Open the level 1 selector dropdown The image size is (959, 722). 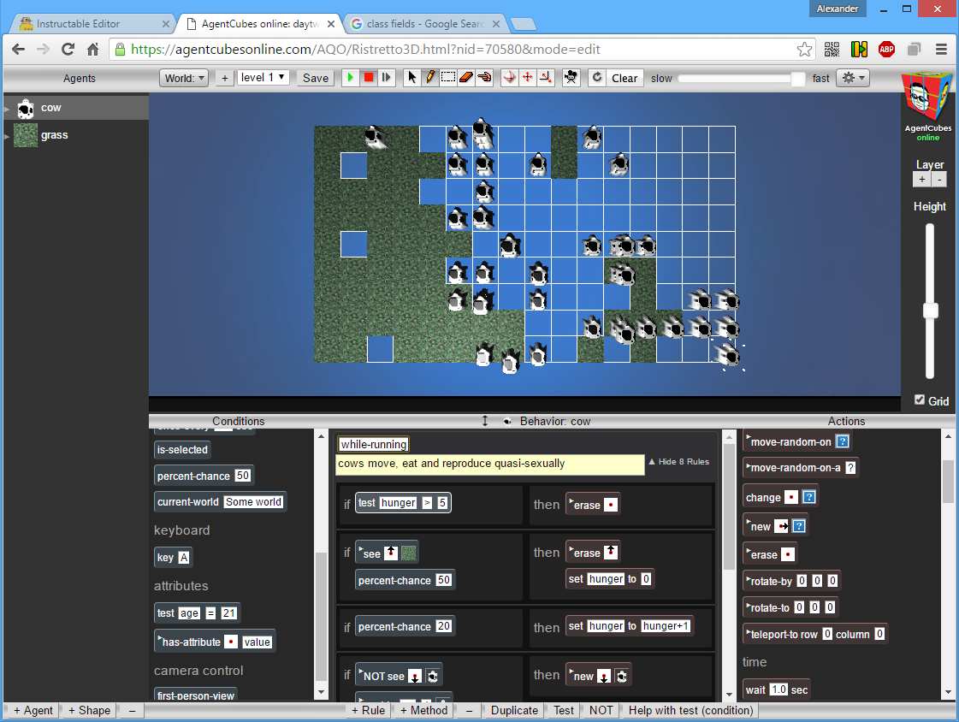tap(263, 78)
